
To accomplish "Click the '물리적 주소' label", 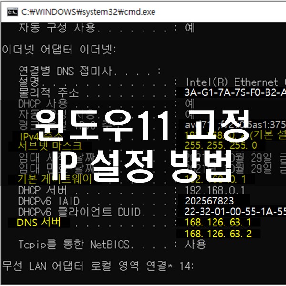I will pyautogui.click(x=49, y=92).
